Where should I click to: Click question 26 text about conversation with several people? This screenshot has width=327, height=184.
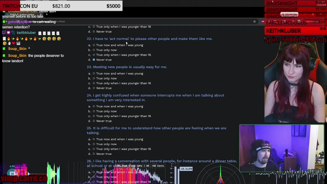[x=162, y=163]
